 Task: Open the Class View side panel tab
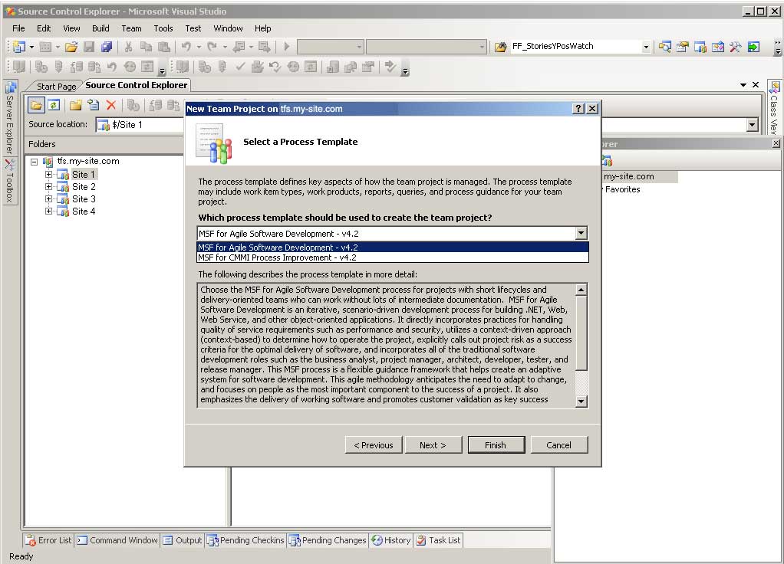(x=775, y=108)
